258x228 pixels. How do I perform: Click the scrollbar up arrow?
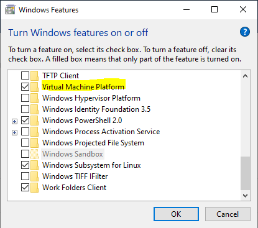pos(246,76)
